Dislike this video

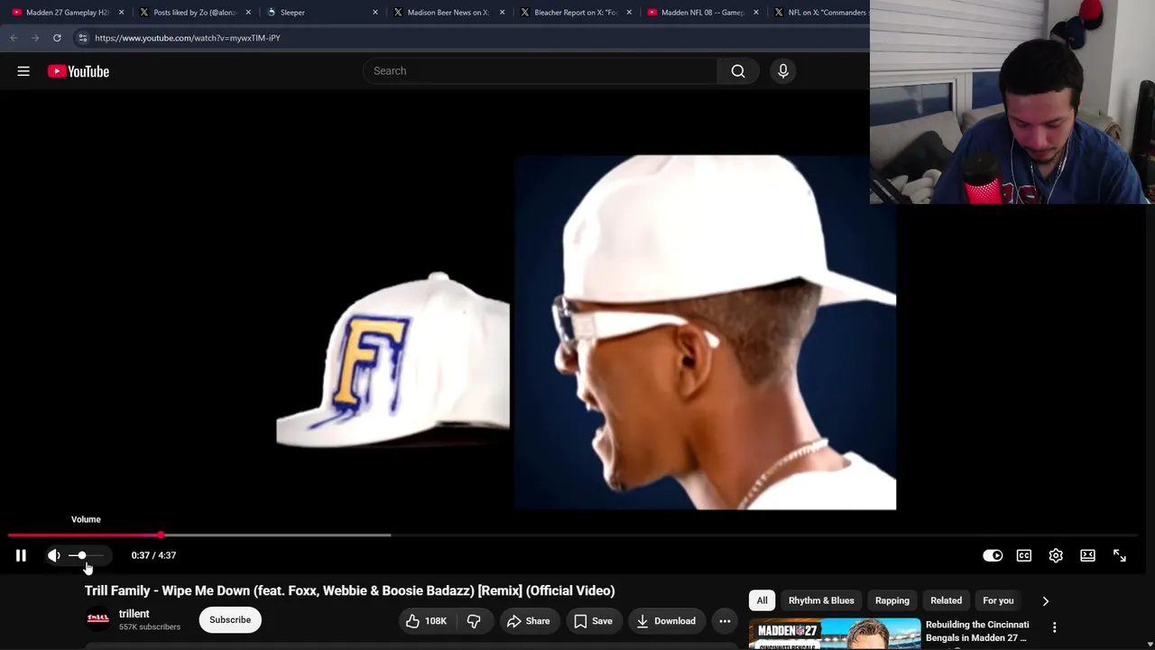click(x=474, y=620)
